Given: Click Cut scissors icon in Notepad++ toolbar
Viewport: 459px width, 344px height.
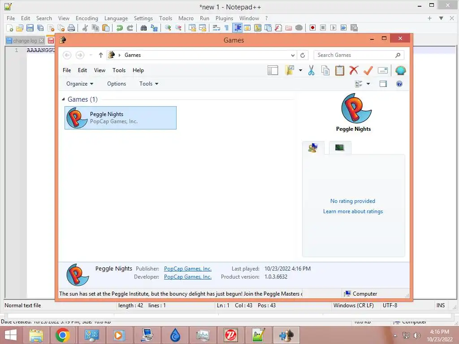Looking at the screenshot, I should tap(85, 28).
